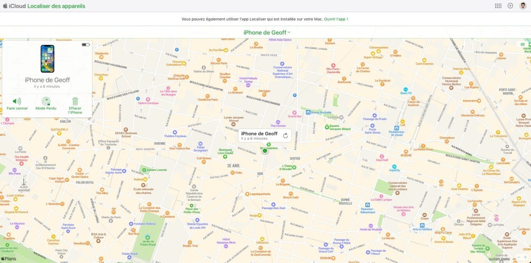Viewport: 531px width, 263px height.
Task: Select the Porte Saint-Denis pin
Action: click(x=372, y=126)
